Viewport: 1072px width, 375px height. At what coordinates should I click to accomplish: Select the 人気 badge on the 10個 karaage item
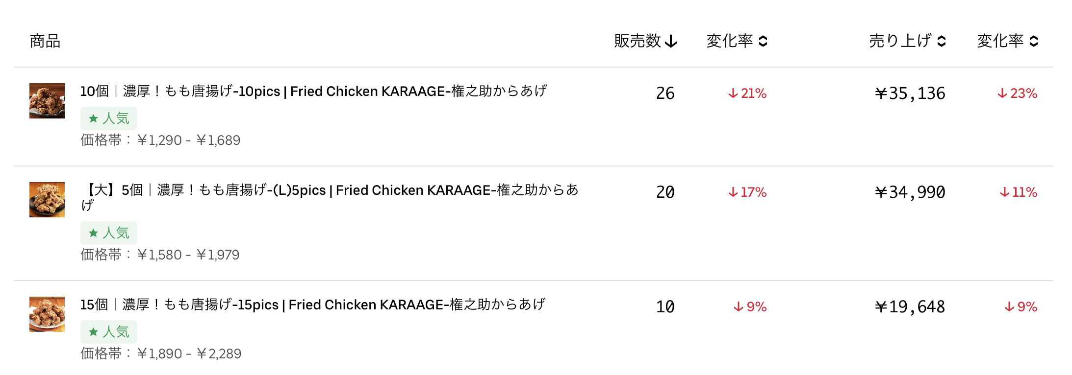108,118
